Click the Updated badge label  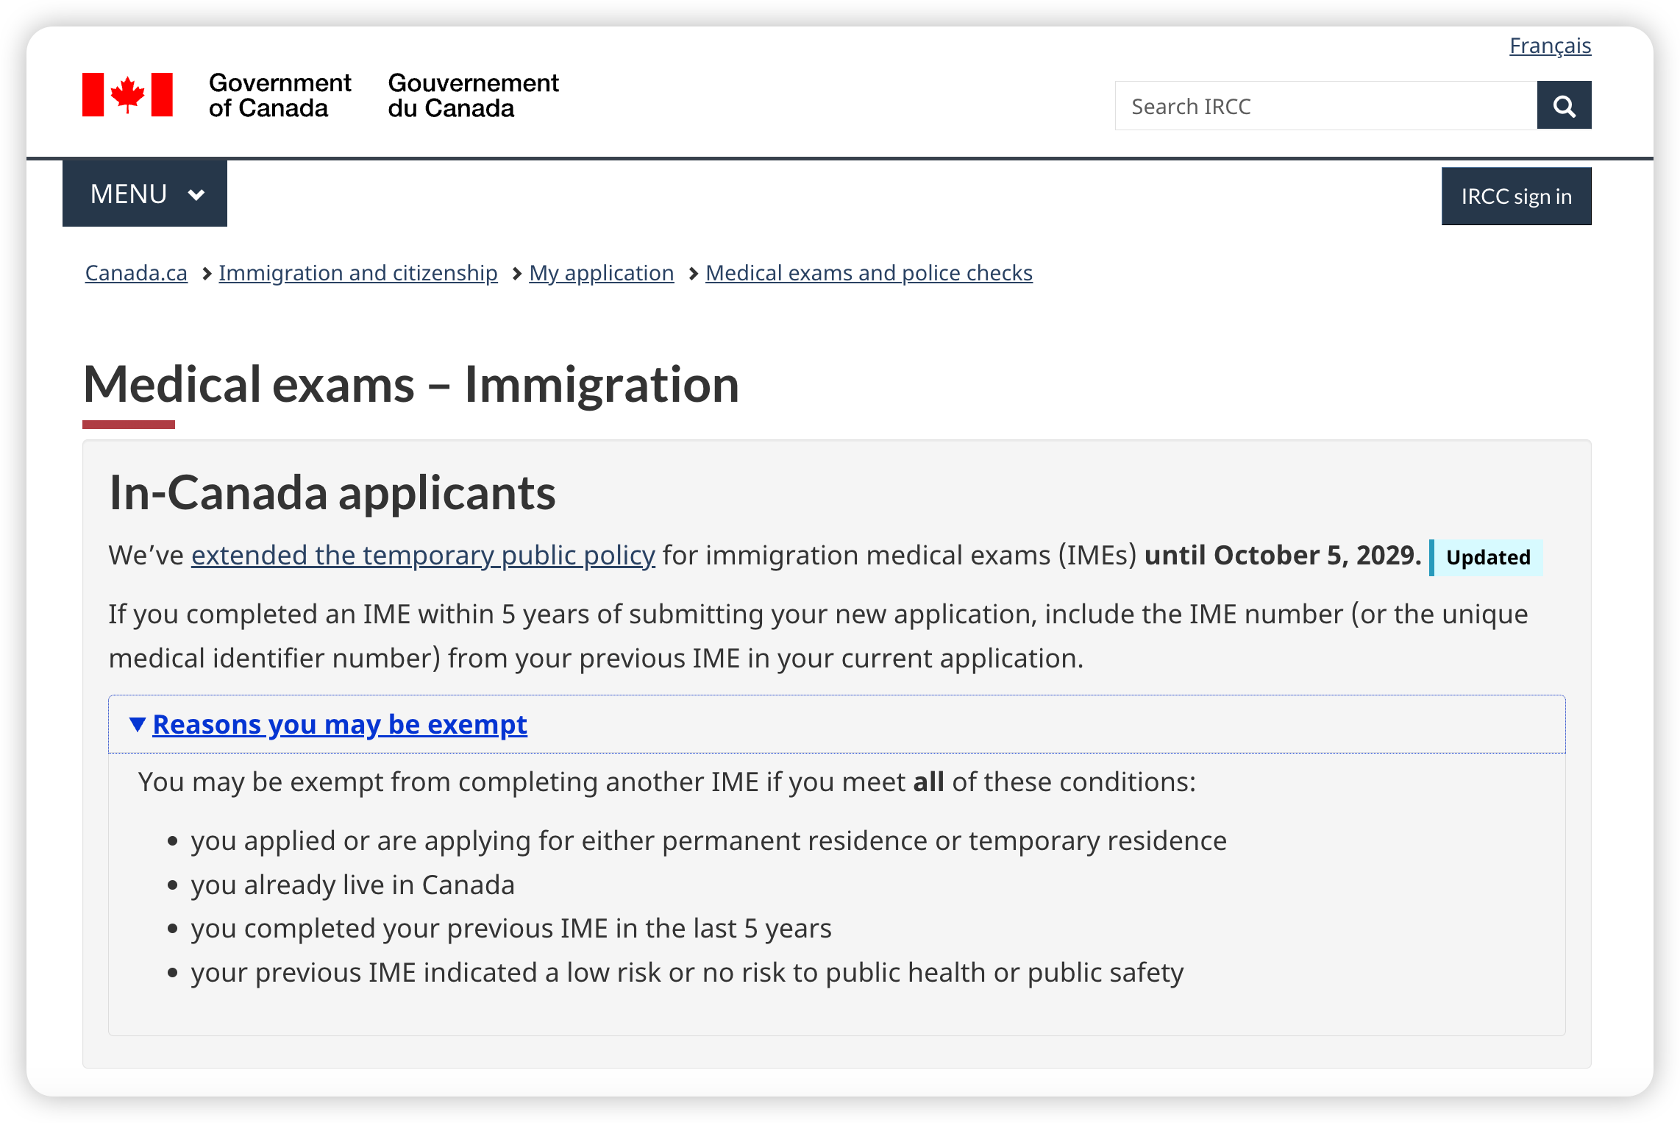[x=1487, y=558]
